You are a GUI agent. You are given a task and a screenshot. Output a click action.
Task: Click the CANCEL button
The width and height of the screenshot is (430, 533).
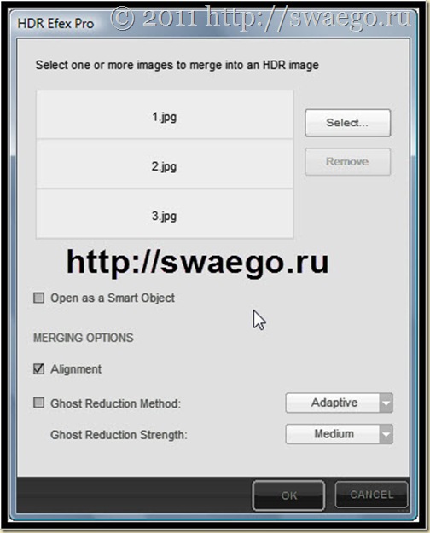pos(371,495)
